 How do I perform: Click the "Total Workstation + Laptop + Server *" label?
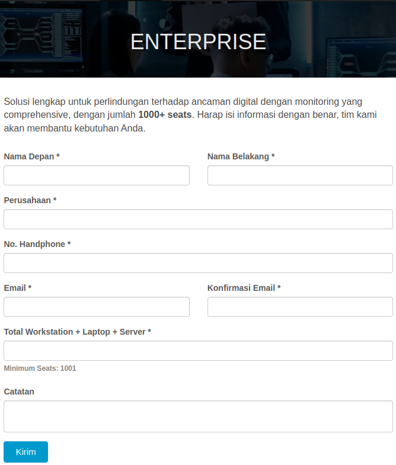[x=78, y=332]
